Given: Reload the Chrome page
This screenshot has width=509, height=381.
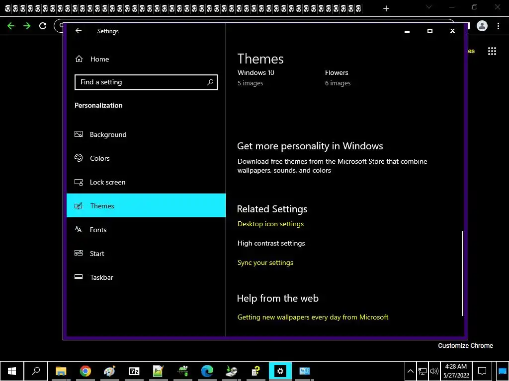Looking at the screenshot, I should [43, 26].
